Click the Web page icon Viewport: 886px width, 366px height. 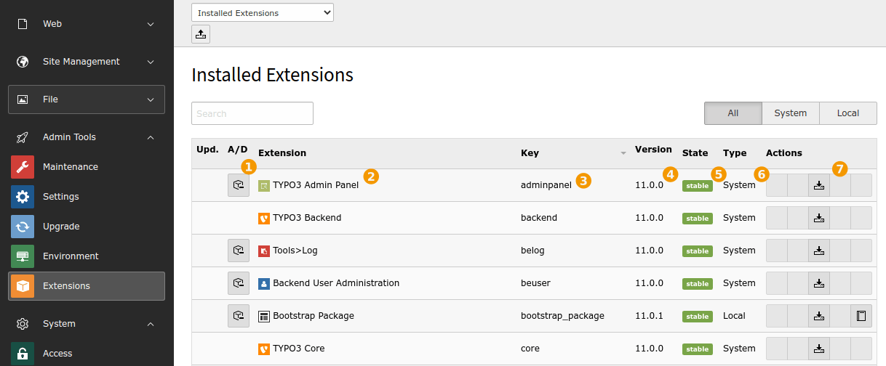tap(23, 24)
